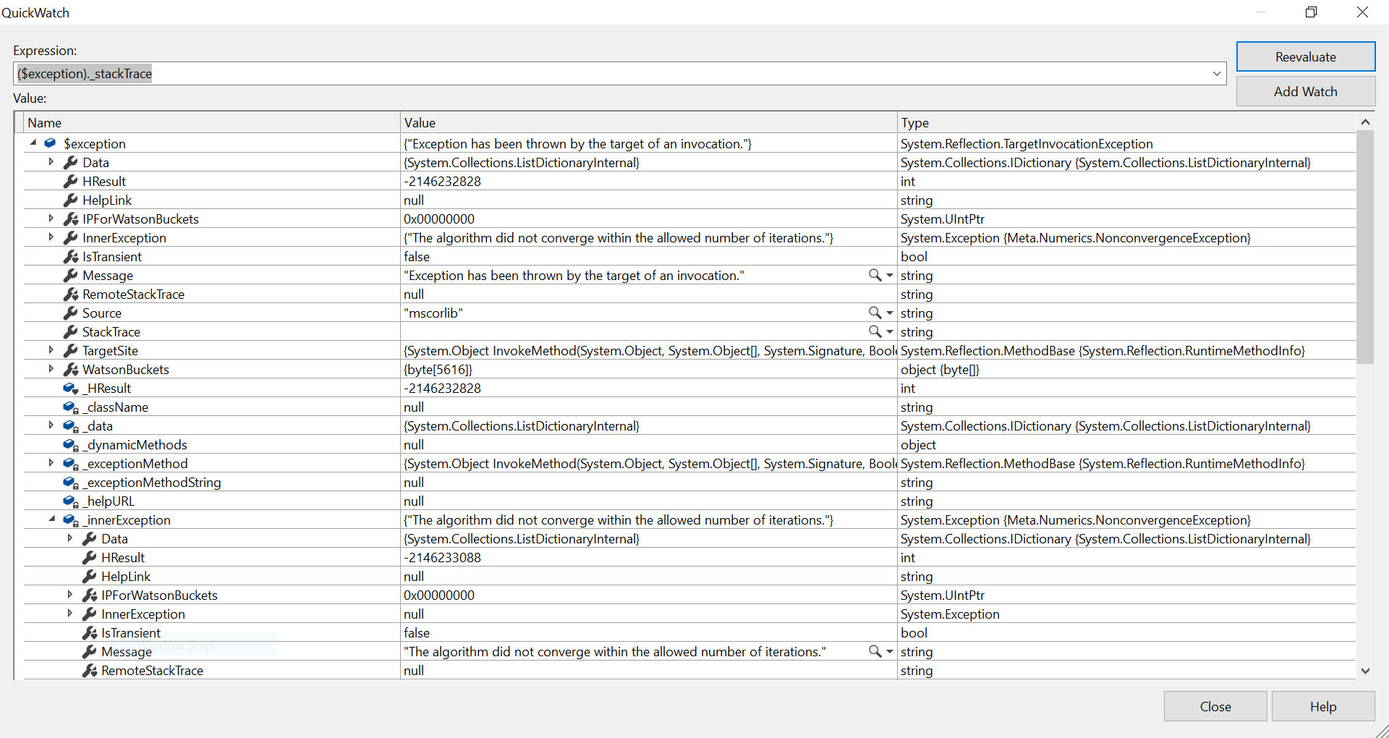
Task: Click the wrench icon beside HelpLink under $exception
Action: coord(70,200)
